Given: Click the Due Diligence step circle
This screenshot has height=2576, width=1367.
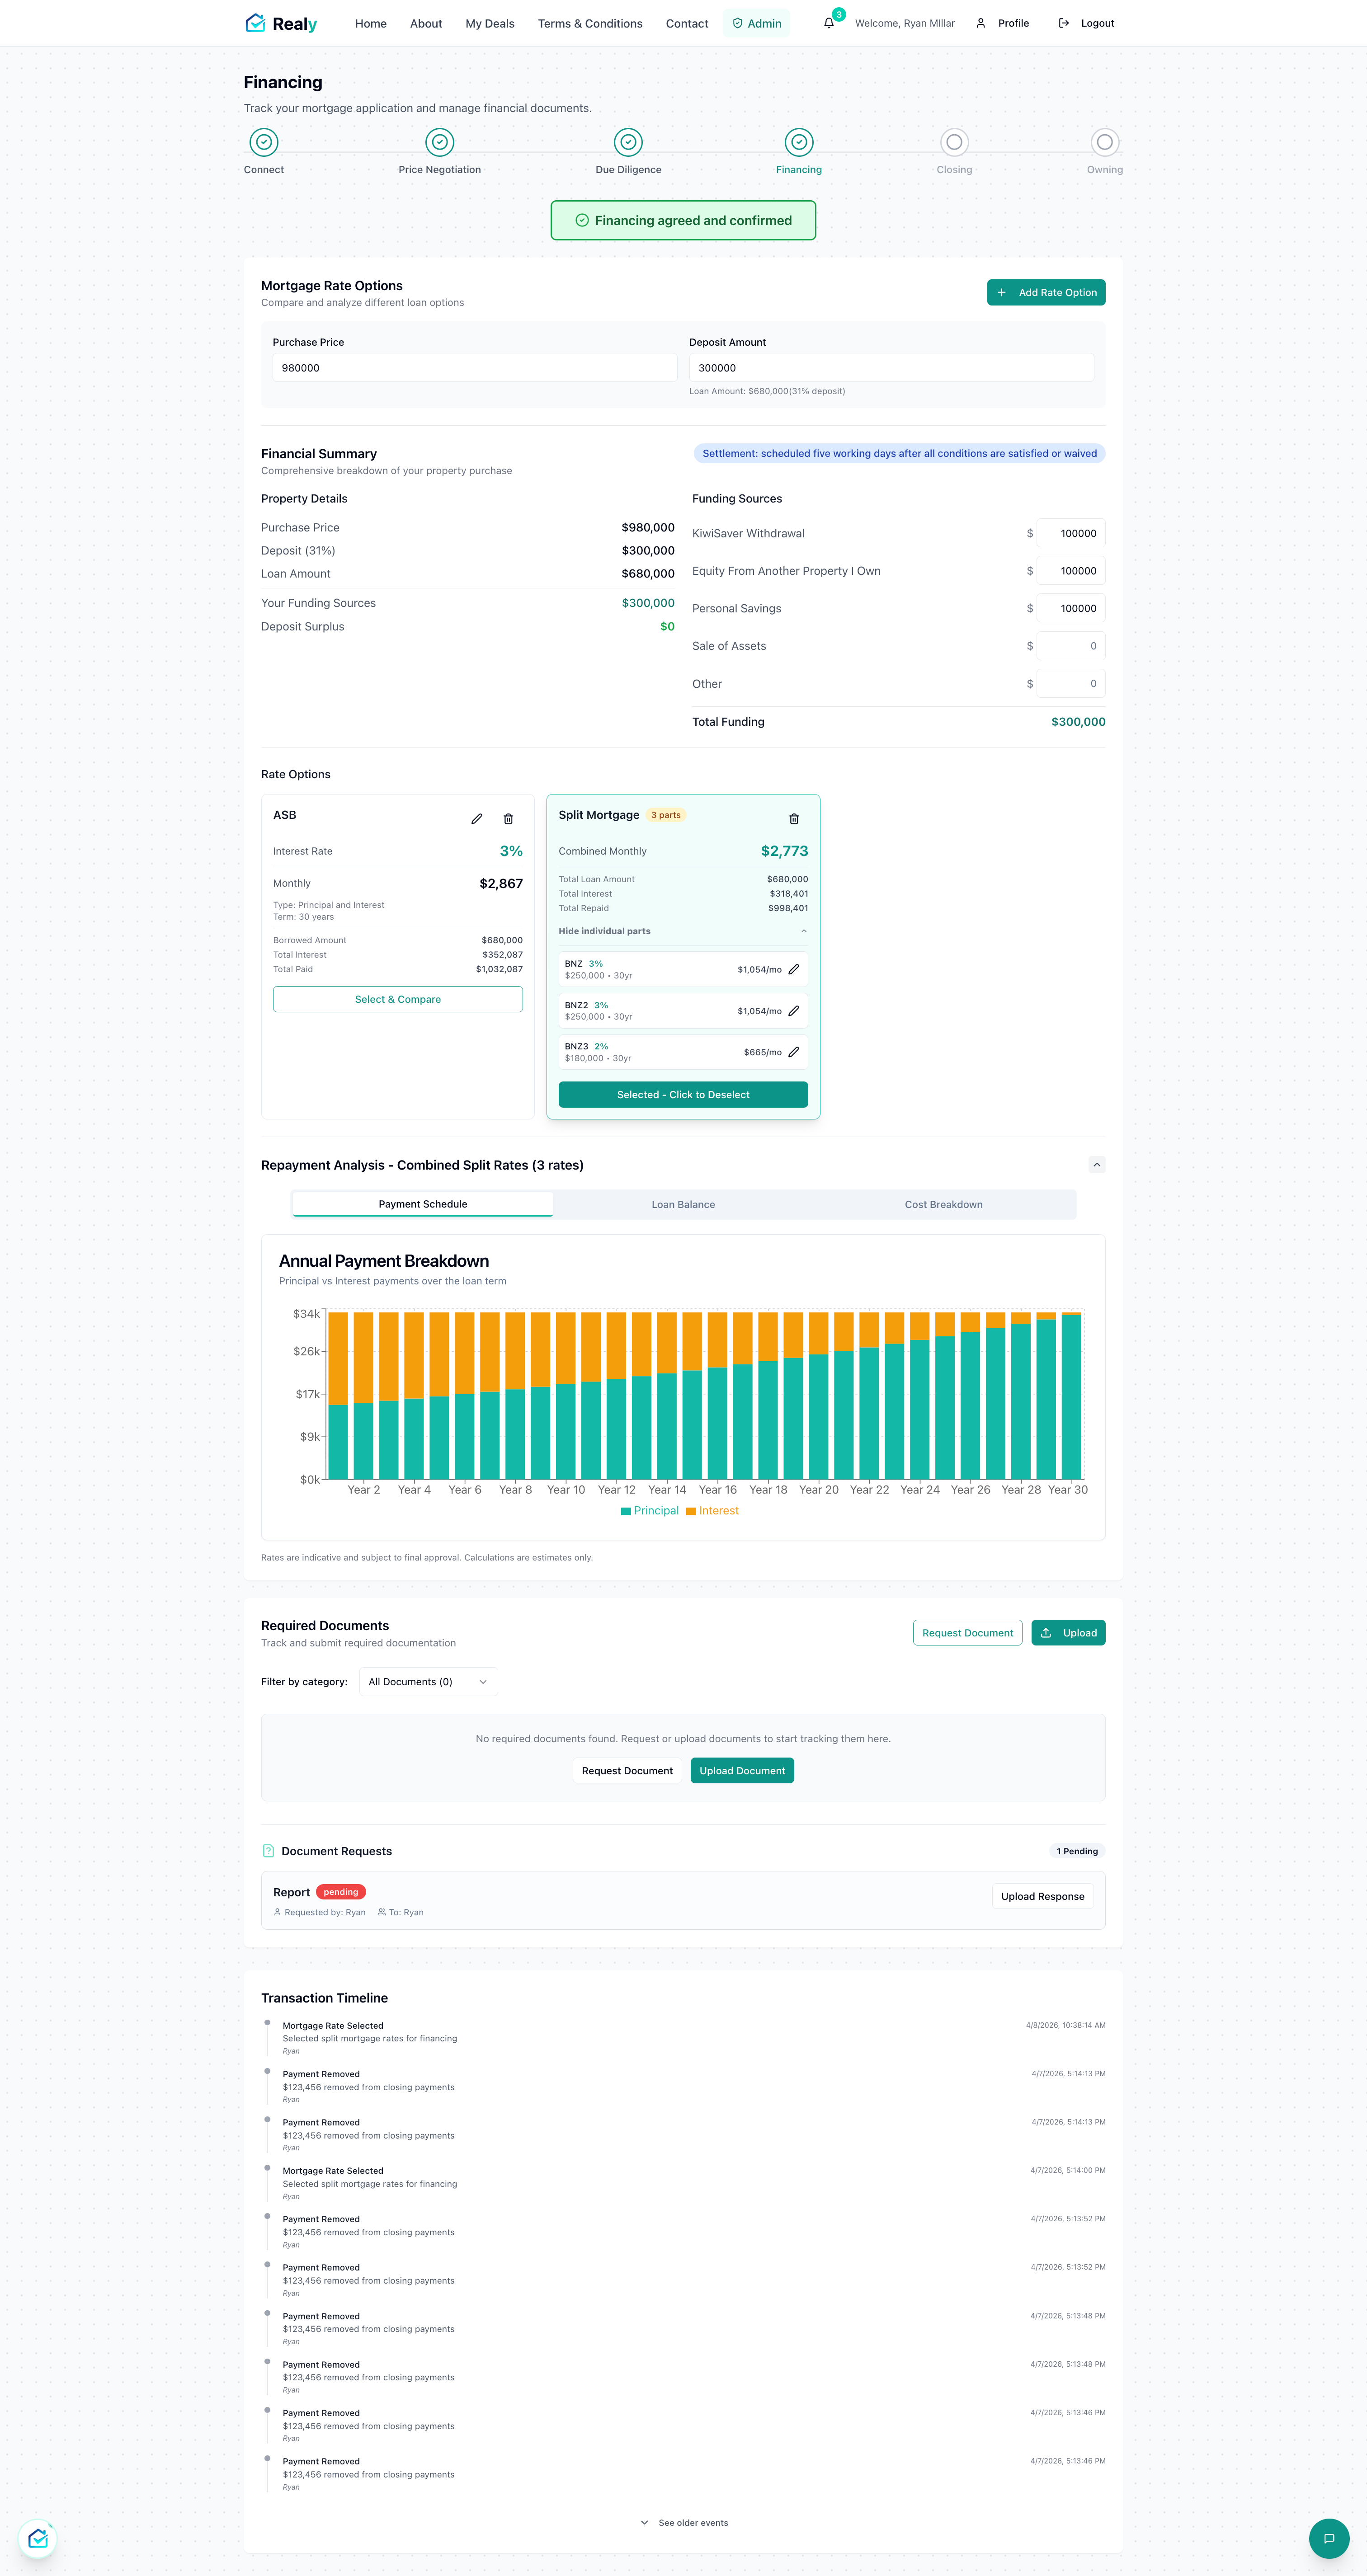Looking at the screenshot, I should pyautogui.click(x=628, y=142).
